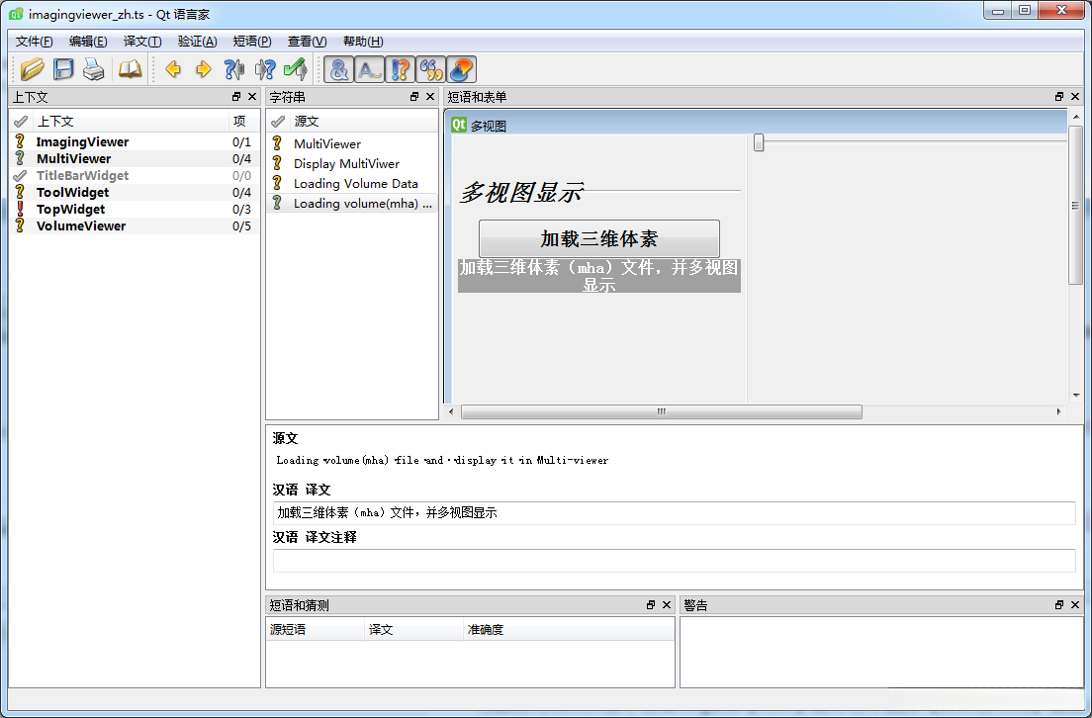The image size is (1092, 718).
Task: Close the 短语和猜测 panel
Action: pos(667,605)
